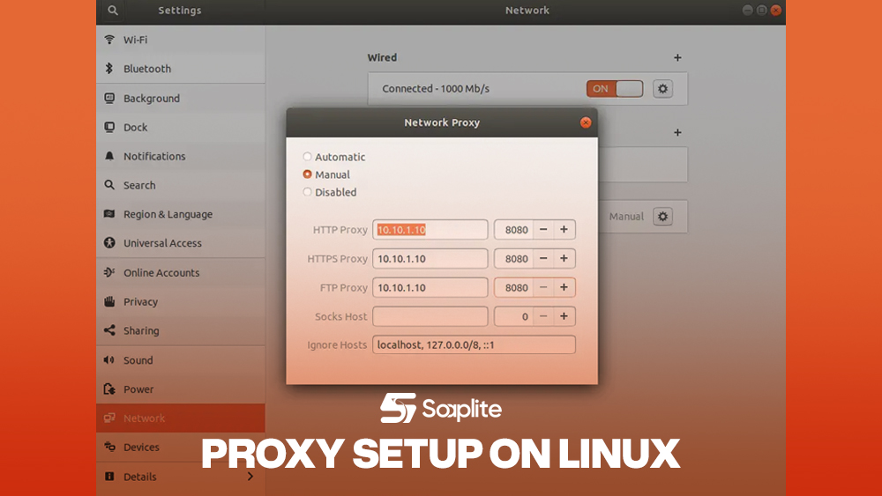Click the Privacy hand icon
The image size is (882, 496).
coord(109,301)
